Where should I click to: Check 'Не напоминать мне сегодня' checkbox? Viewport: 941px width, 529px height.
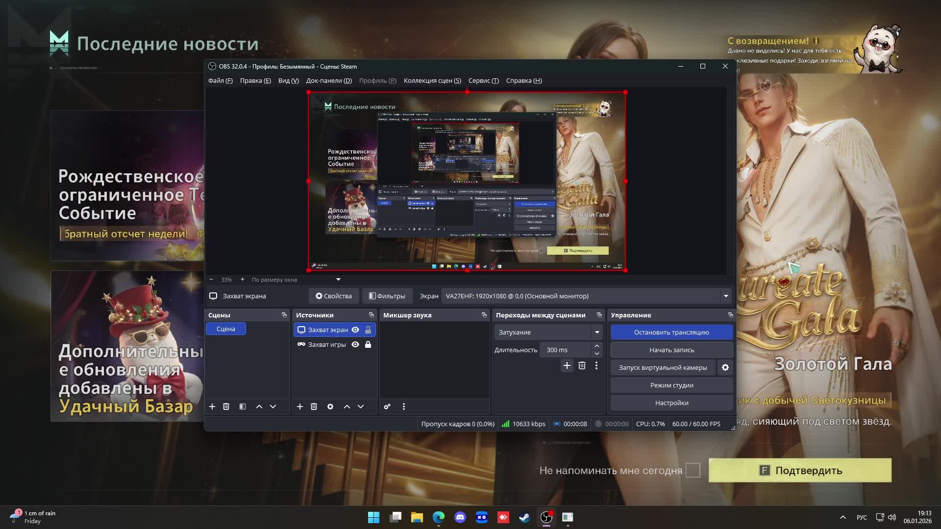tap(693, 470)
